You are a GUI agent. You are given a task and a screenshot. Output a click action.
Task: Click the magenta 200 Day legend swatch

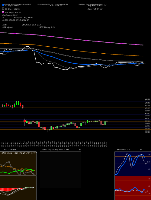3,12
